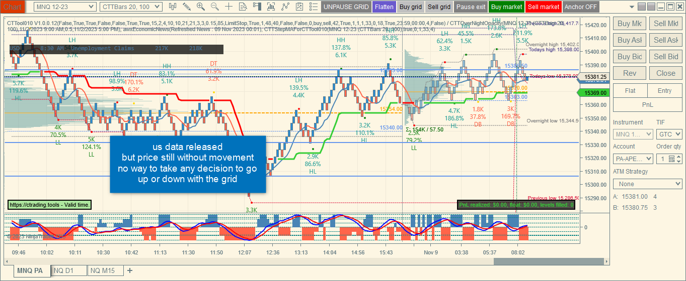Image resolution: width=686 pixels, height=281 pixels.
Task: Click the Buy Ask button
Action: click(630, 40)
